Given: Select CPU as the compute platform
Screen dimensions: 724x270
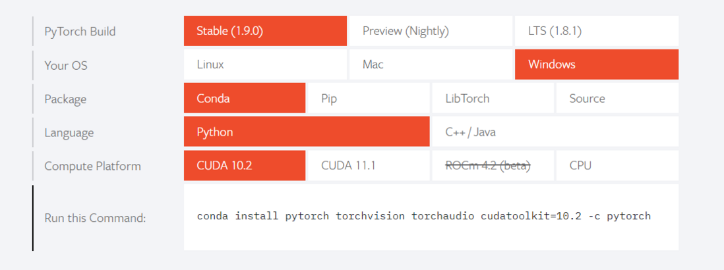Looking at the screenshot, I should click(x=617, y=165).
